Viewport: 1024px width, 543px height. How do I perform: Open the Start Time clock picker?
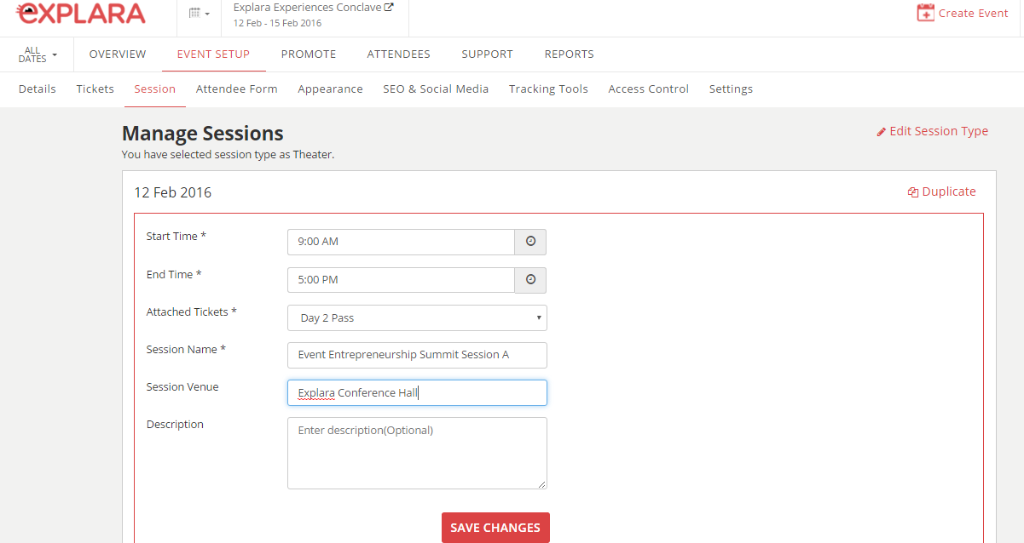tap(530, 242)
